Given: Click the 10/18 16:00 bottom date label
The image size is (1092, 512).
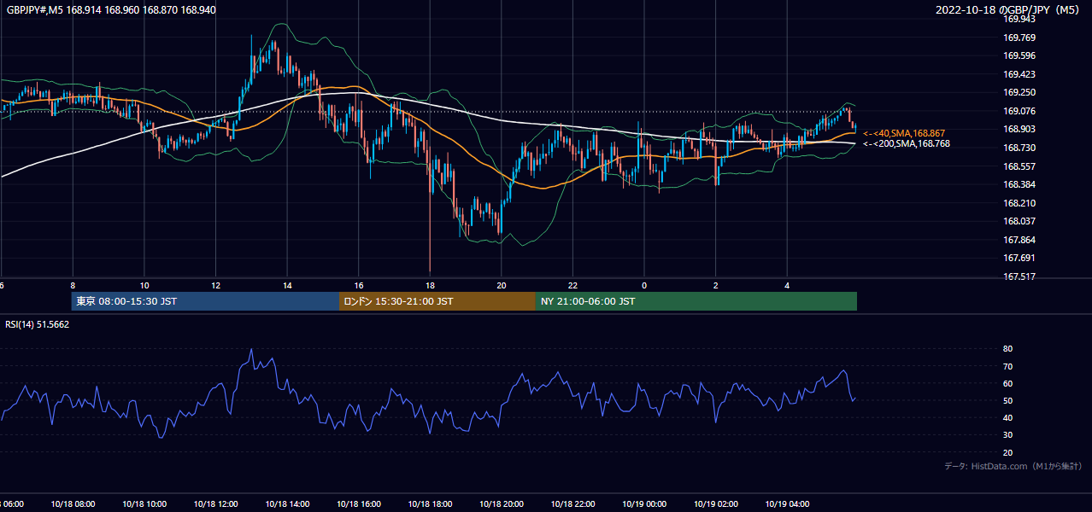Looking at the screenshot, I should pos(358,504).
